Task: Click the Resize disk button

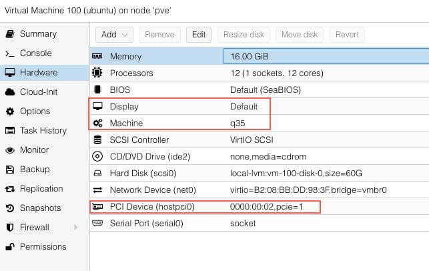Action: point(244,35)
